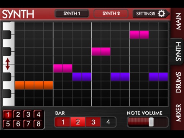
Task: Click the Note Volume slider handle
Action: (151, 122)
